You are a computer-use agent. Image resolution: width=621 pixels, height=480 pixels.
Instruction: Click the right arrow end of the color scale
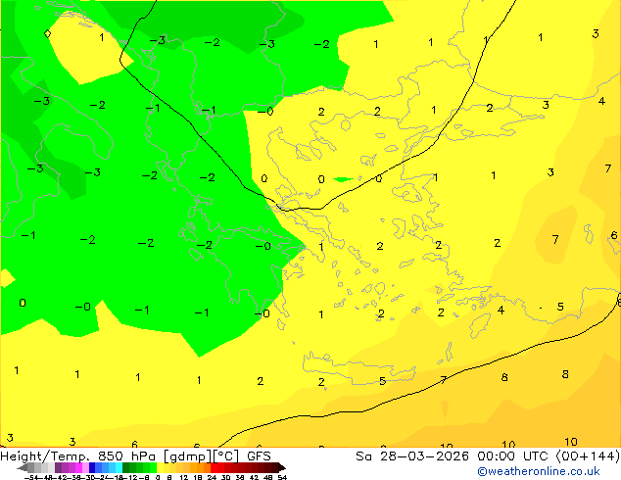coord(282,467)
